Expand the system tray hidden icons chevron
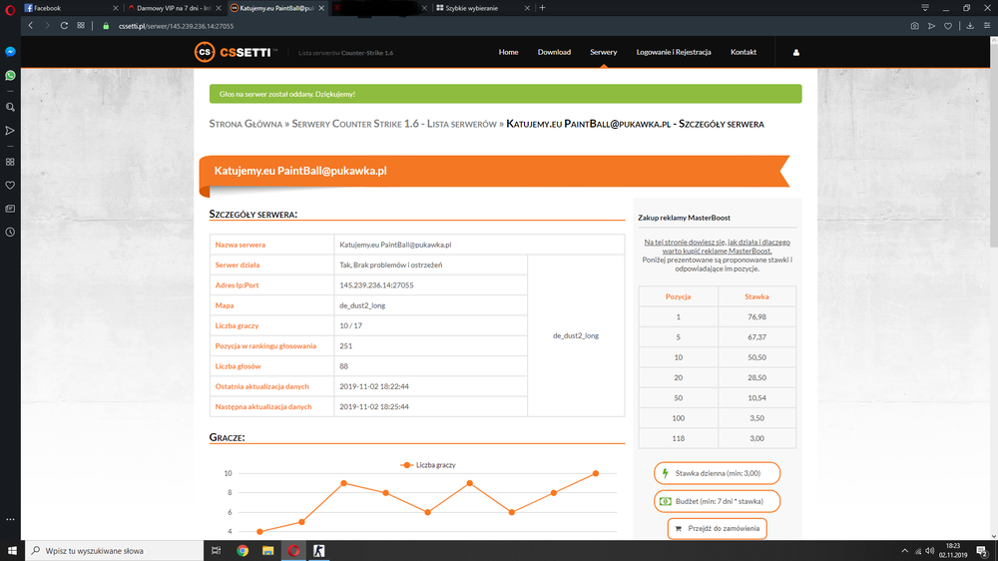The image size is (998, 561). pos(904,551)
